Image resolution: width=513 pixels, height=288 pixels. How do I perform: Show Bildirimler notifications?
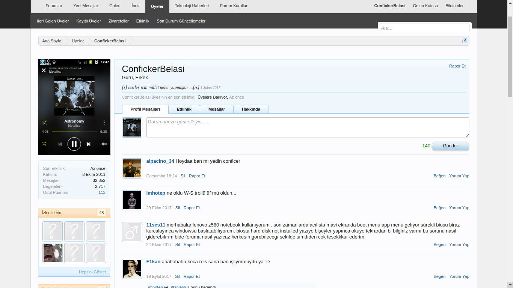click(454, 6)
